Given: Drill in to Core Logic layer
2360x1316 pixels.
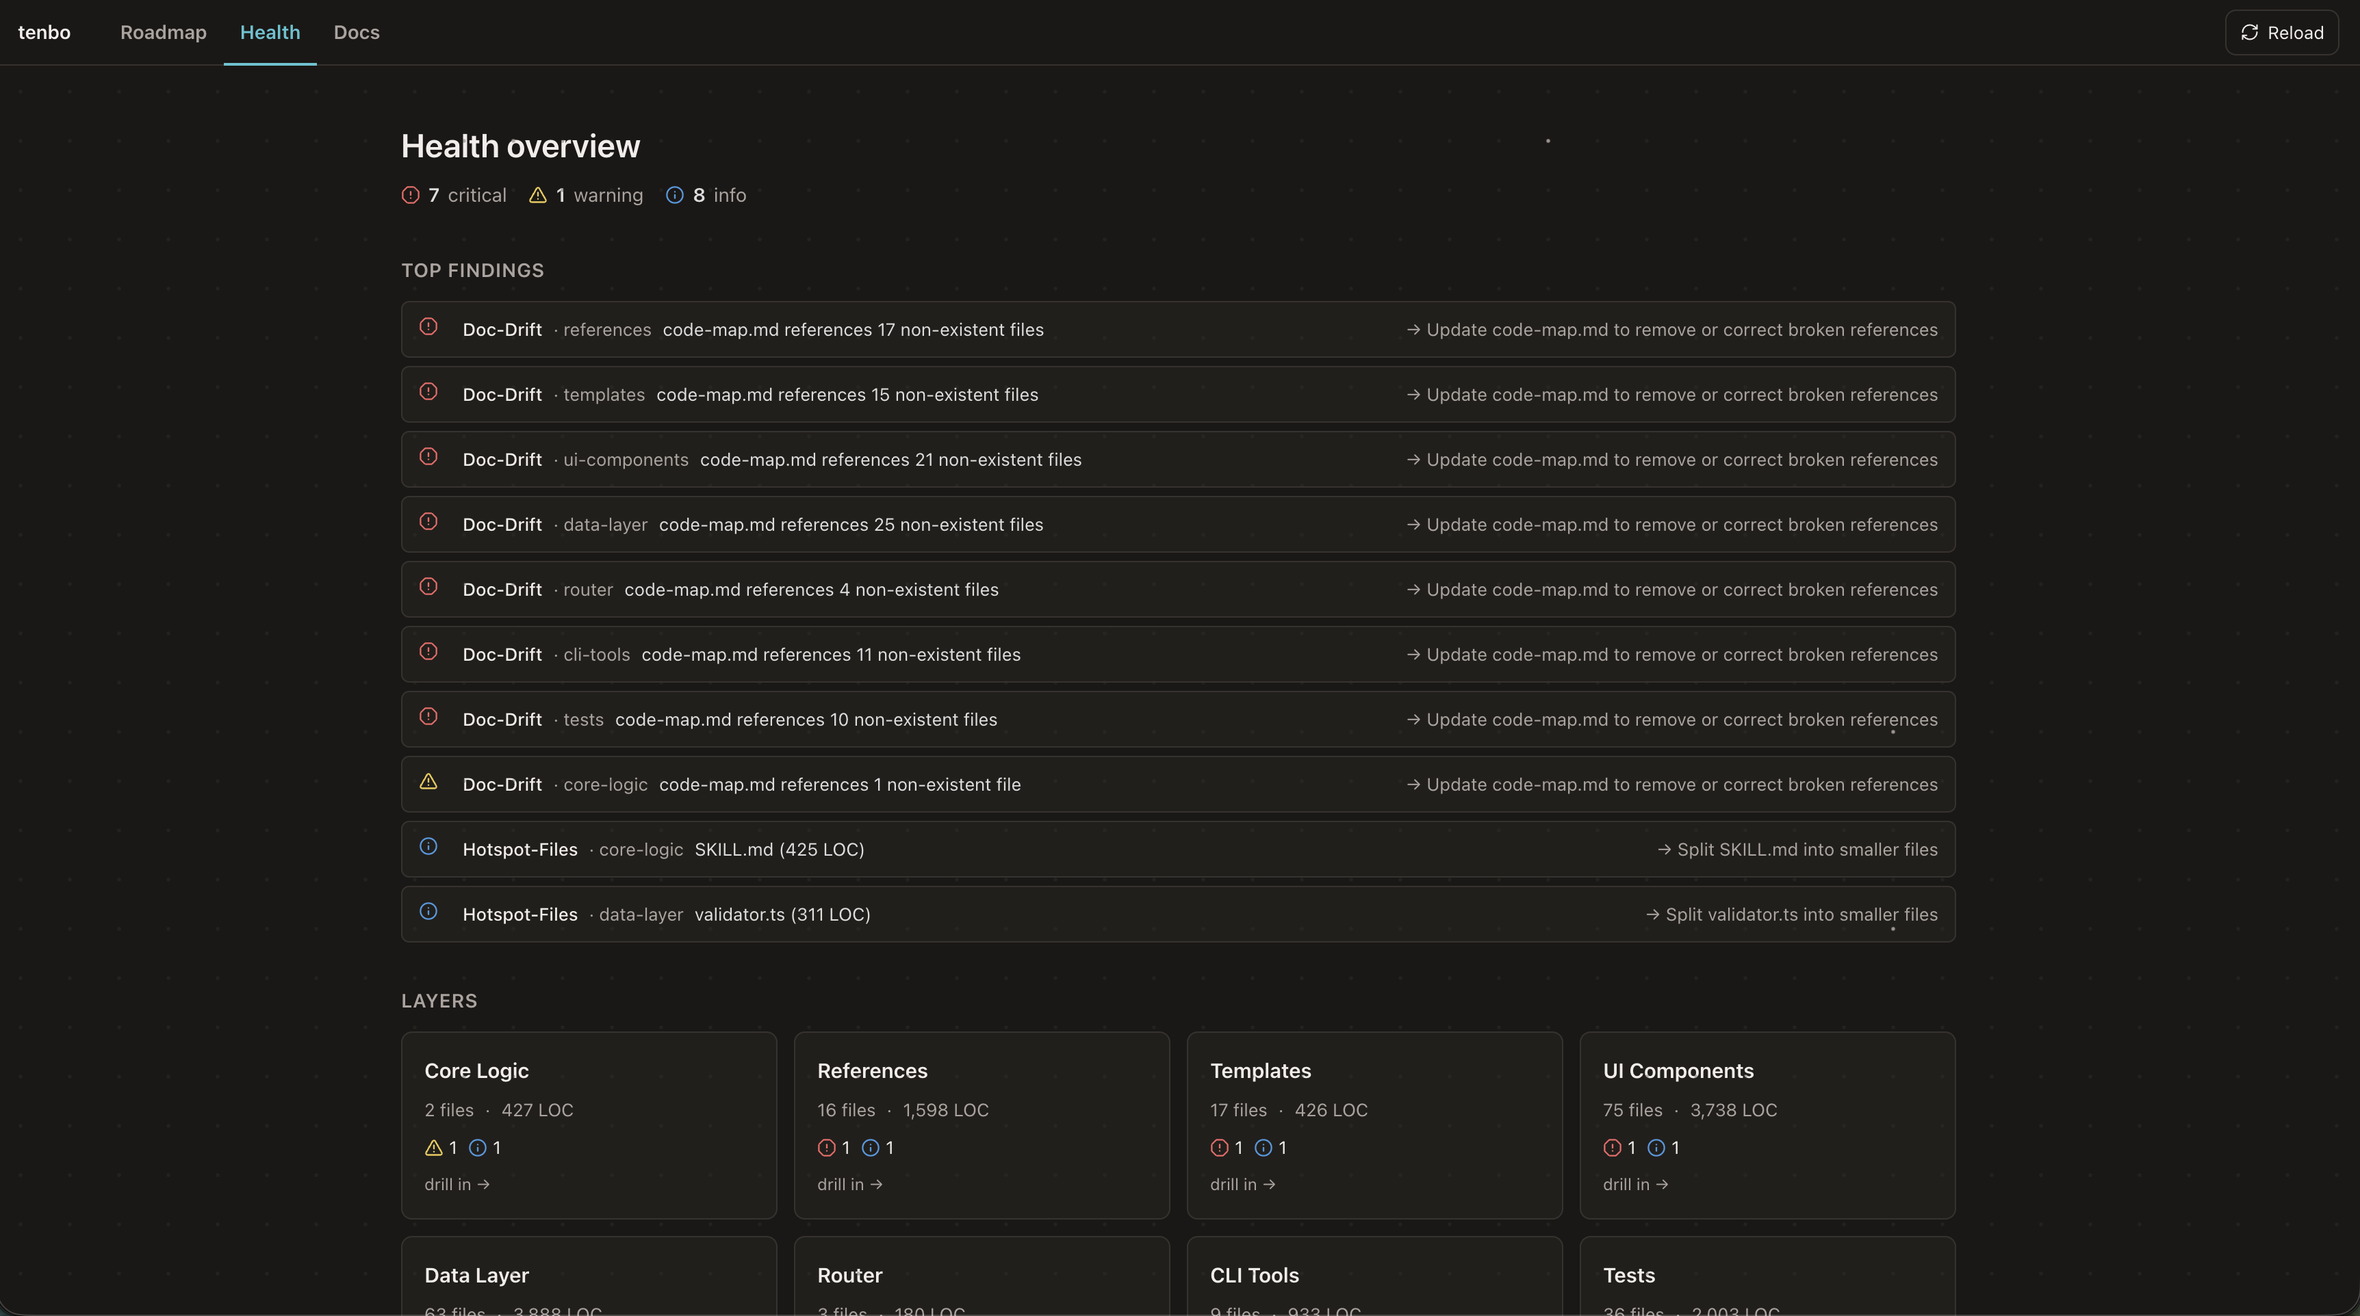Looking at the screenshot, I should pos(457,1185).
